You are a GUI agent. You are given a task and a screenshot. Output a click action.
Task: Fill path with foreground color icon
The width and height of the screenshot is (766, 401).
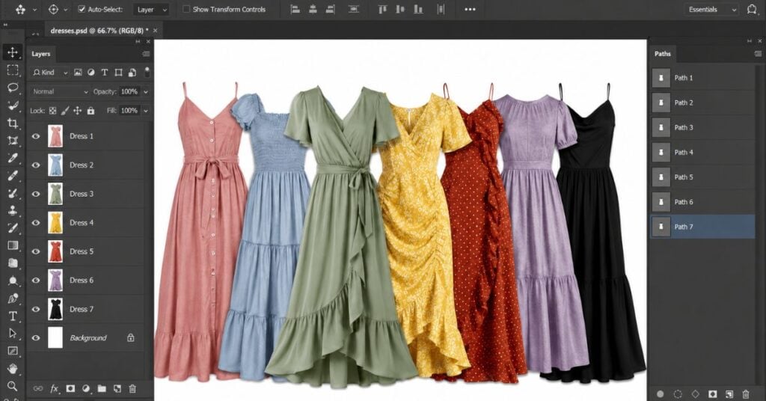(661, 394)
